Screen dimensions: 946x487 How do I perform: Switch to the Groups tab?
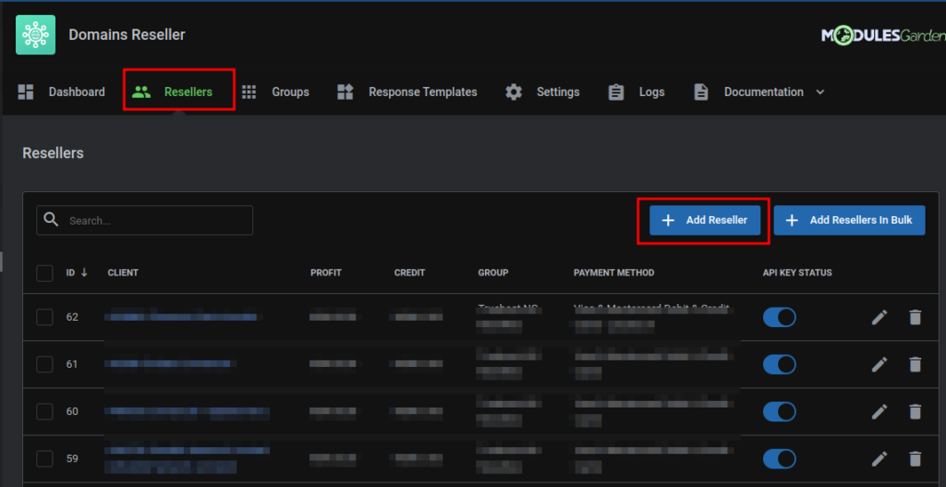point(275,92)
